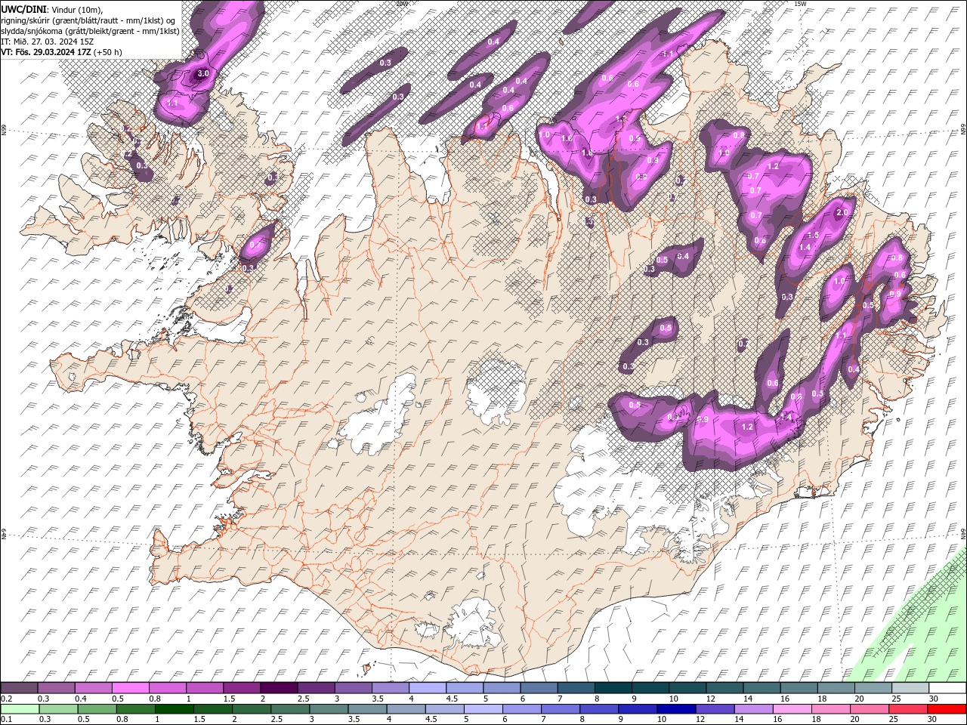Click the bright pink 0.5 swatch in the upper legend row
The height and width of the screenshot is (725, 967).
[x=130, y=688]
